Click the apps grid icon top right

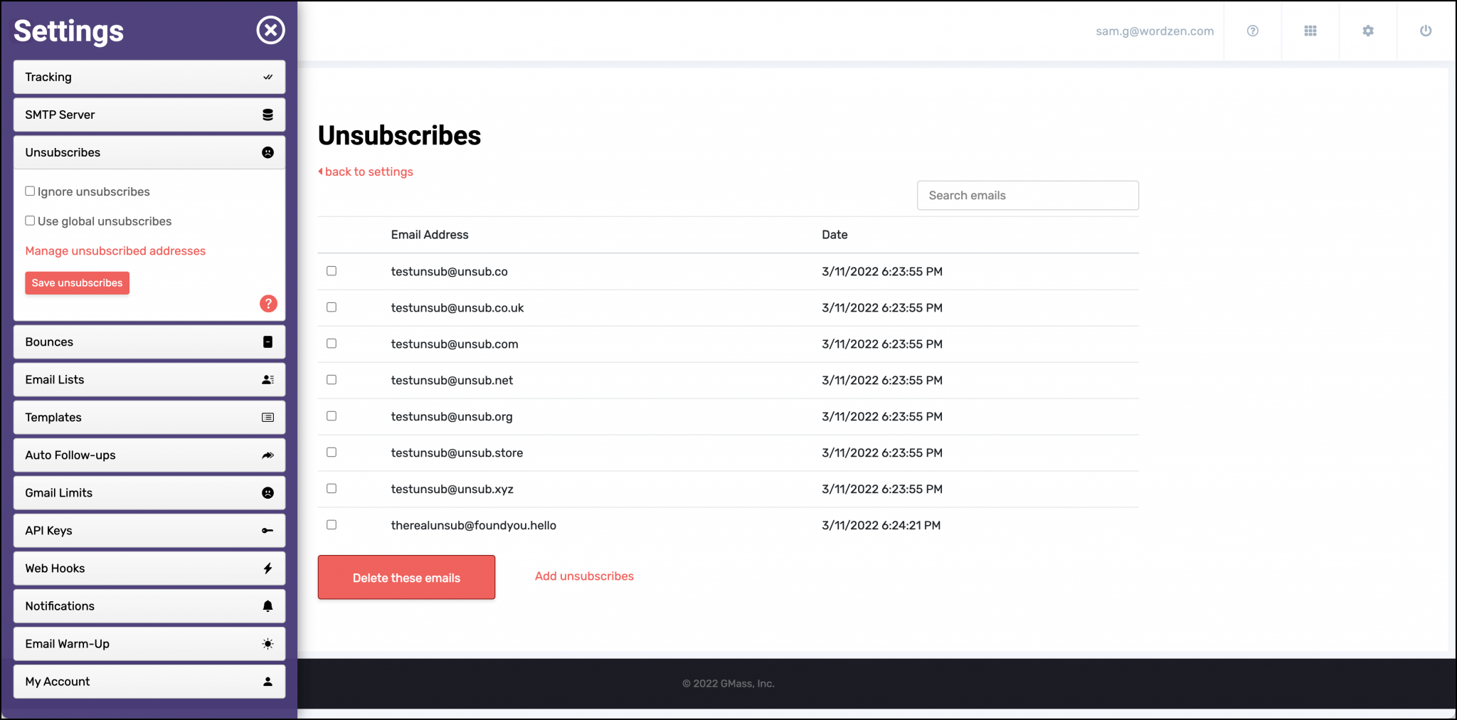(1310, 31)
